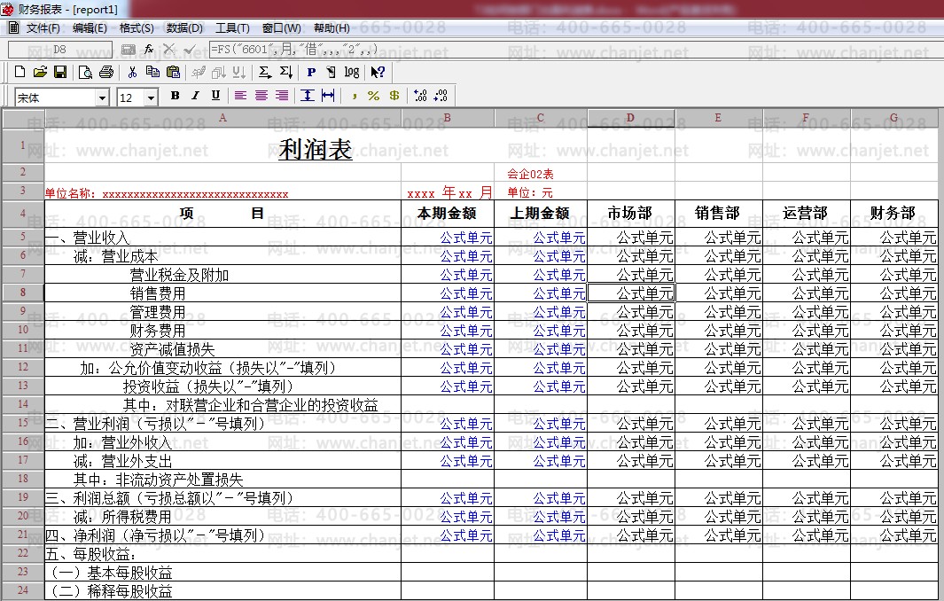Click the Cut scissors icon
This screenshot has width=944, height=601.
pyautogui.click(x=132, y=72)
